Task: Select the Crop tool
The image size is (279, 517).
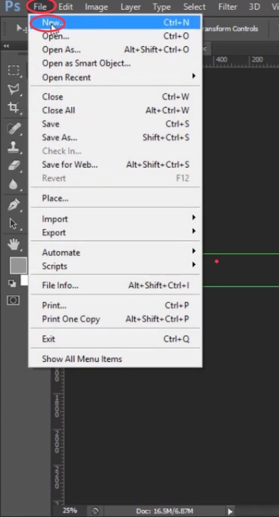Action: pyautogui.click(x=14, y=107)
